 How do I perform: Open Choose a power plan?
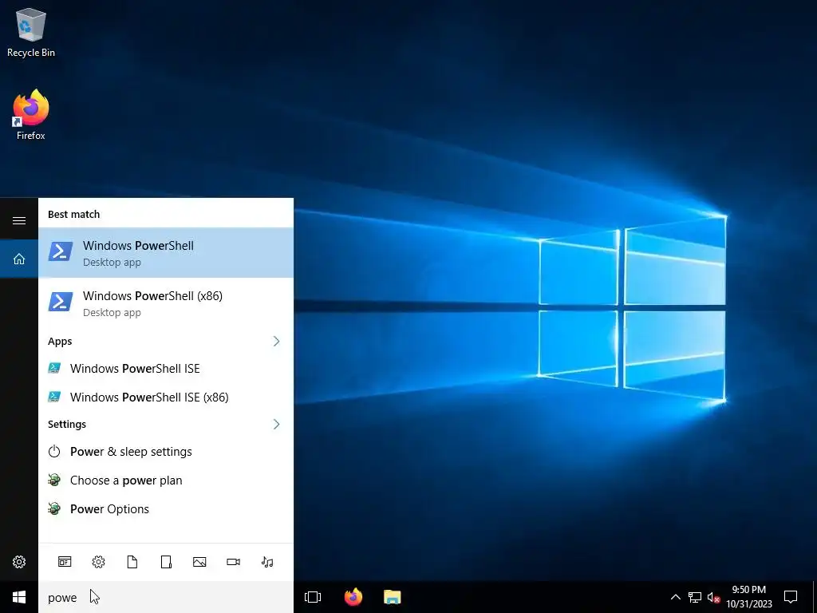pos(166,480)
